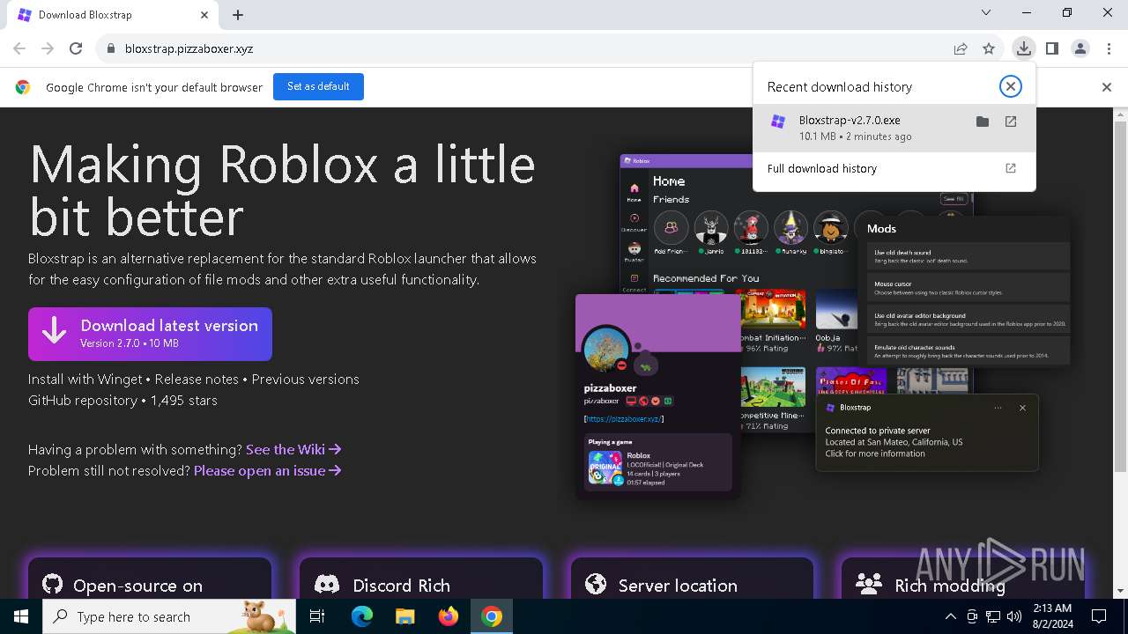Click the Rich modding people icon
This screenshot has width=1128, height=634.
point(869,585)
